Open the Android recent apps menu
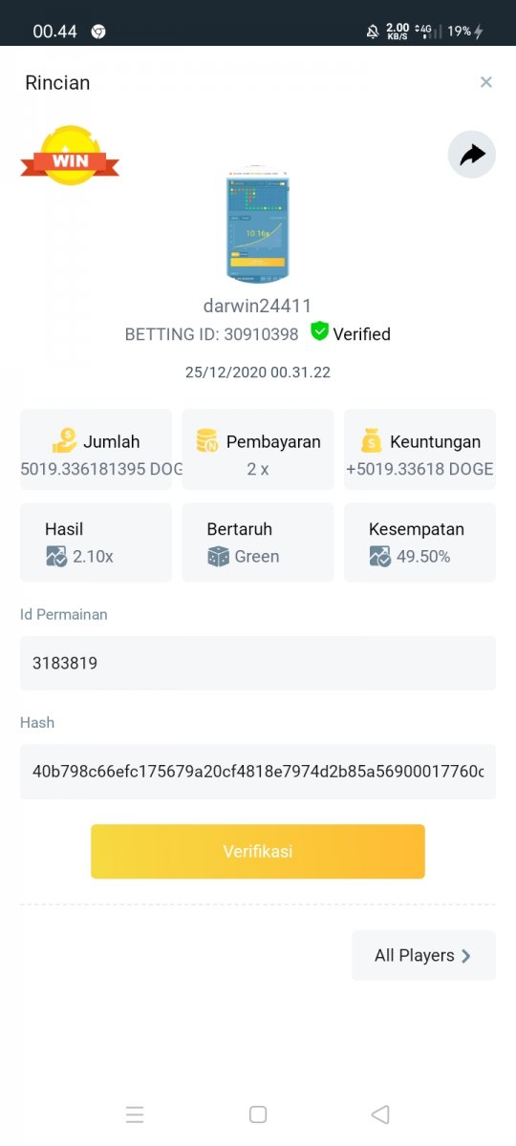Image resolution: width=516 pixels, height=1146 pixels. point(135,1114)
